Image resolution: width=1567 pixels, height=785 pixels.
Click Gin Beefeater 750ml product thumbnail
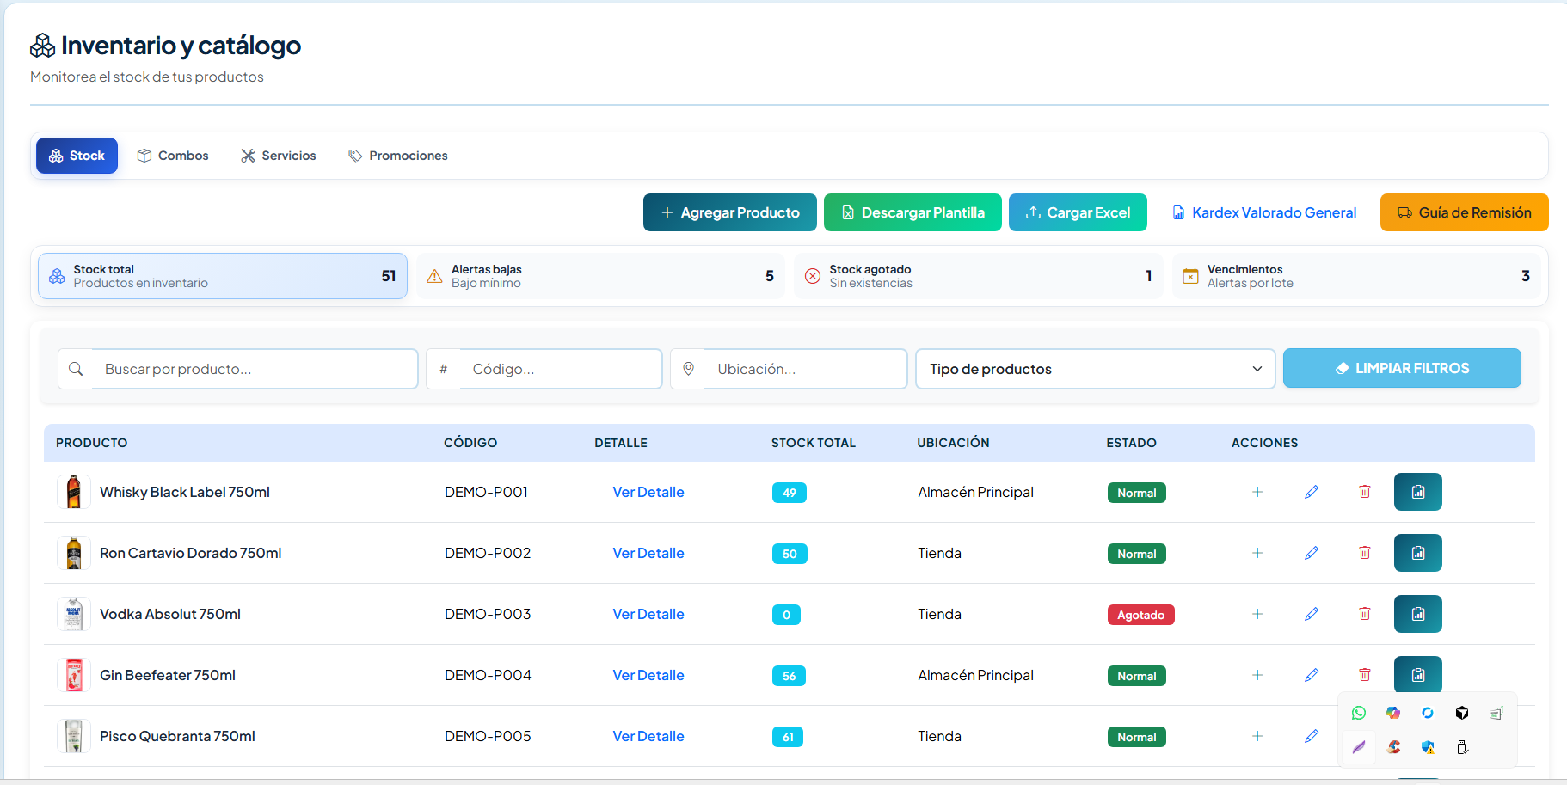[74, 675]
